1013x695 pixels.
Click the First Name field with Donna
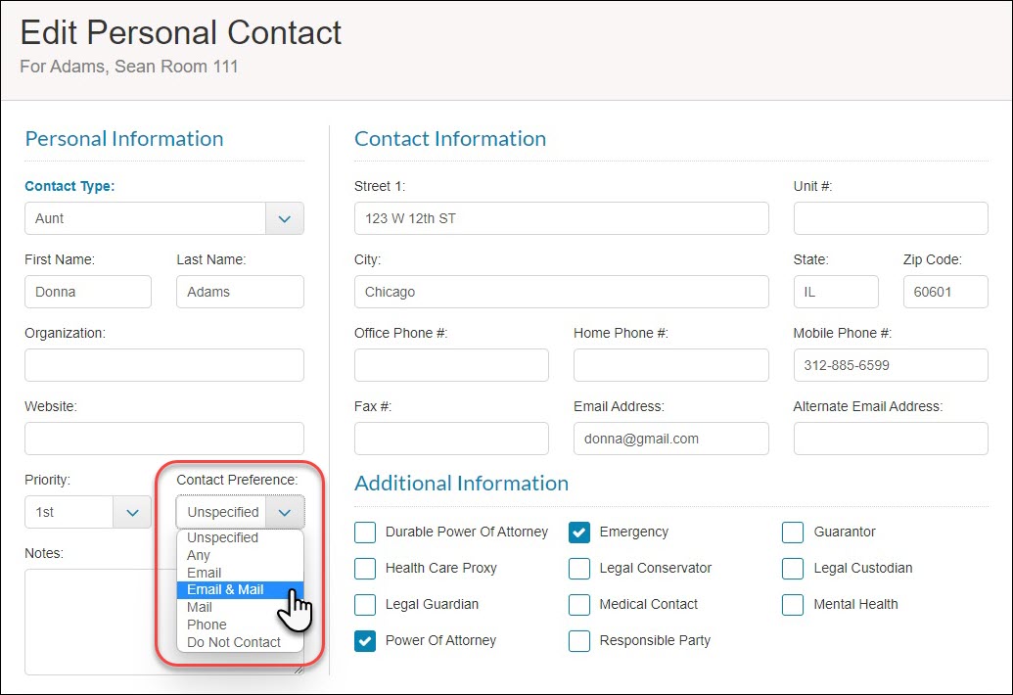coord(88,292)
